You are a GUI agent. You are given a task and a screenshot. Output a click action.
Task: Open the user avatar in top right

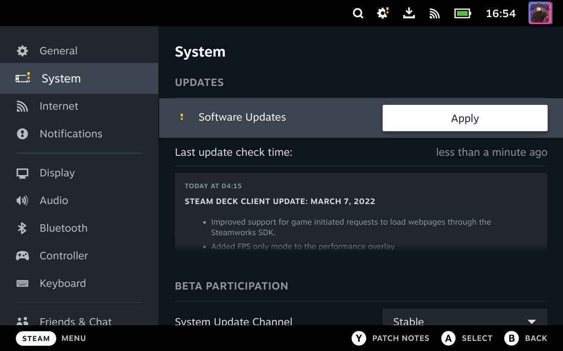point(540,13)
